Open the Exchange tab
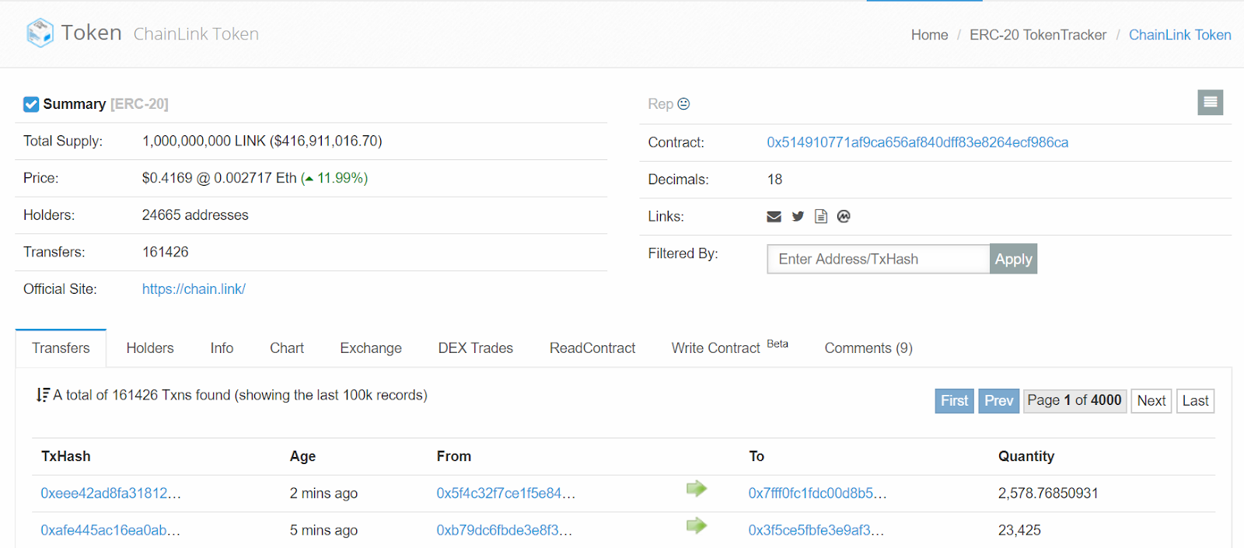The height and width of the screenshot is (548, 1244). coord(371,348)
